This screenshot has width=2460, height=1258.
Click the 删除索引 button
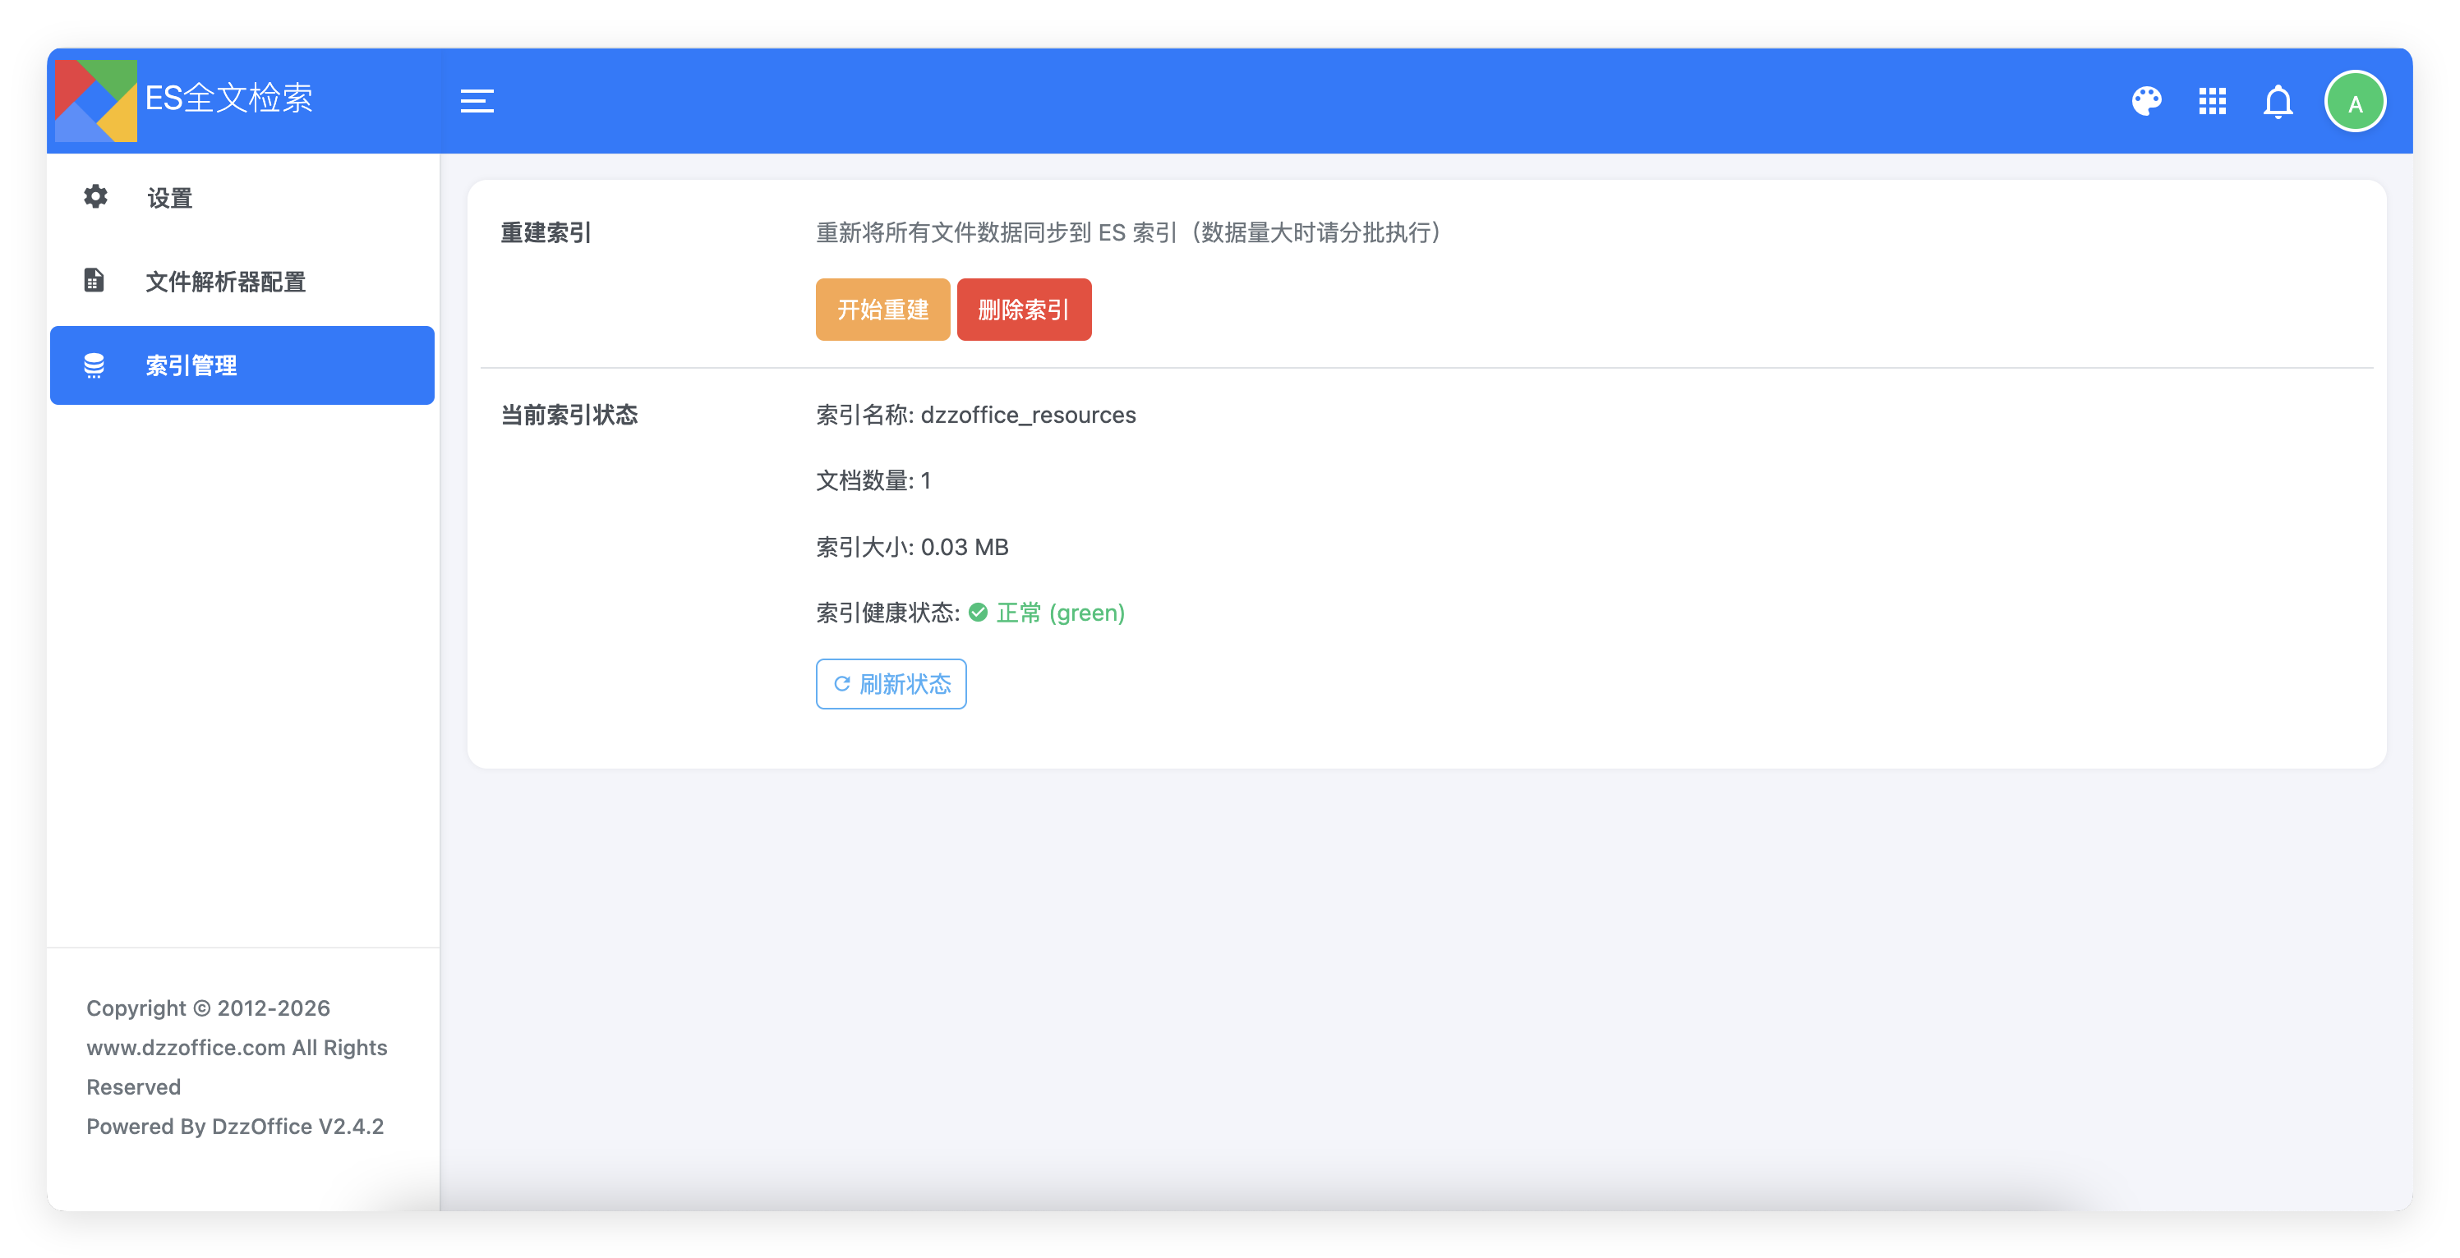tap(1024, 310)
